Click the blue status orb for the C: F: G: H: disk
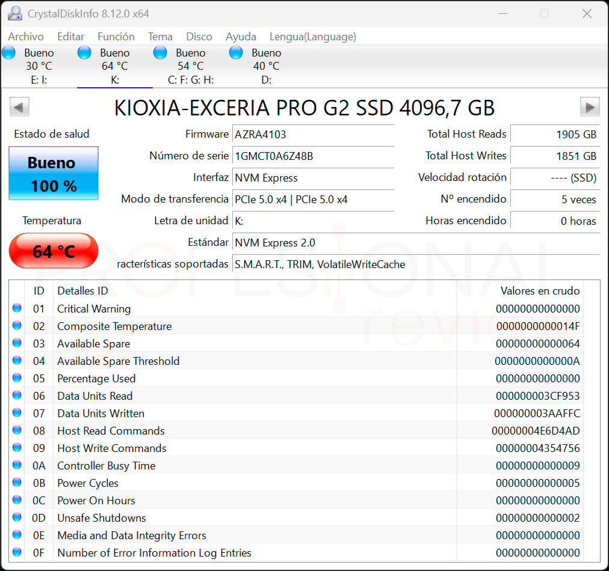The width and height of the screenshot is (609, 571). 160,52
